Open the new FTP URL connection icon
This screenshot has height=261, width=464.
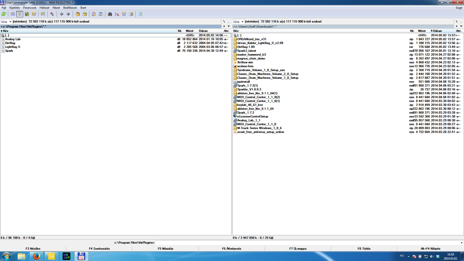pos(100,14)
